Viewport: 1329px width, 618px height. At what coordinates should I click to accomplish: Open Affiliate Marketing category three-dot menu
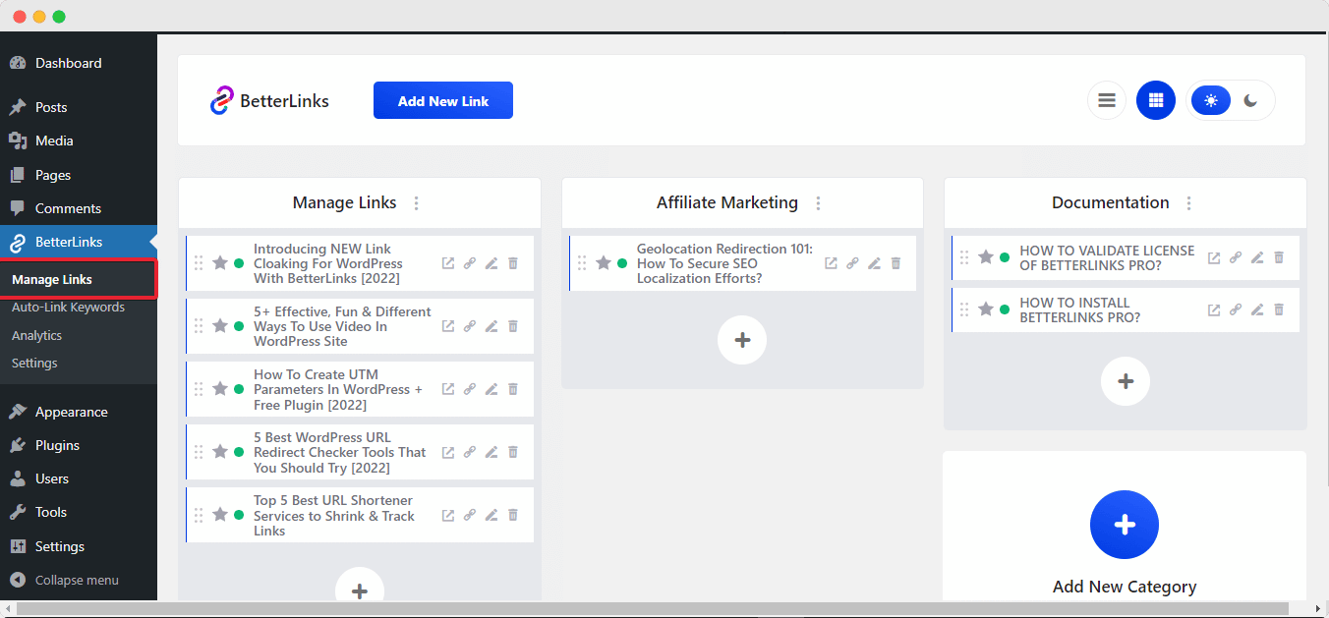click(x=818, y=203)
